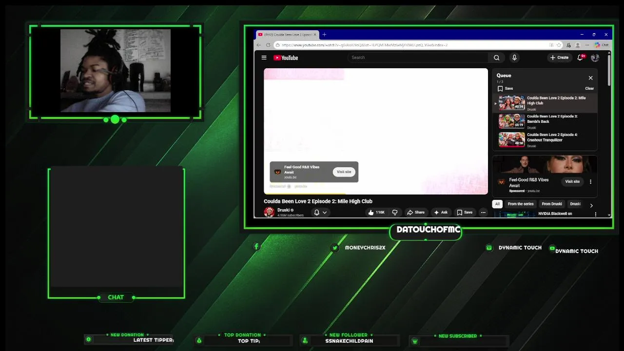Screen dimensions: 624x351
Task: Click the Instagram Dynamic Touch icon
Action: 489,248
